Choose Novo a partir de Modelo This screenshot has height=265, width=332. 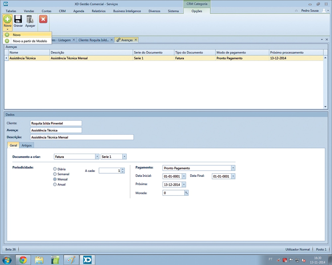(x=30, y=41)
